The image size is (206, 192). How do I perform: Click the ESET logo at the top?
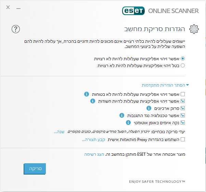click(x=133, y=11)
